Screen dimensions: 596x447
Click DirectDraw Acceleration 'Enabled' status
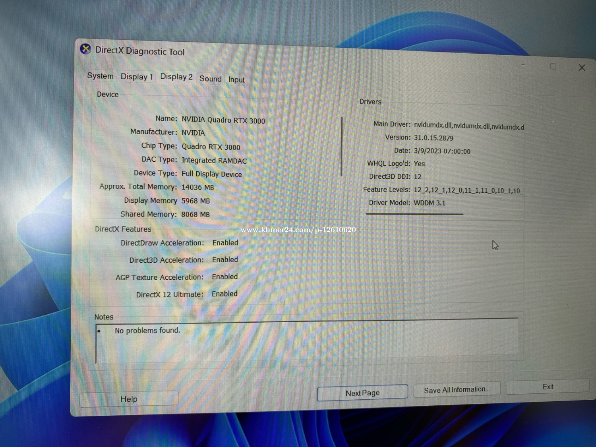[225, 243]
